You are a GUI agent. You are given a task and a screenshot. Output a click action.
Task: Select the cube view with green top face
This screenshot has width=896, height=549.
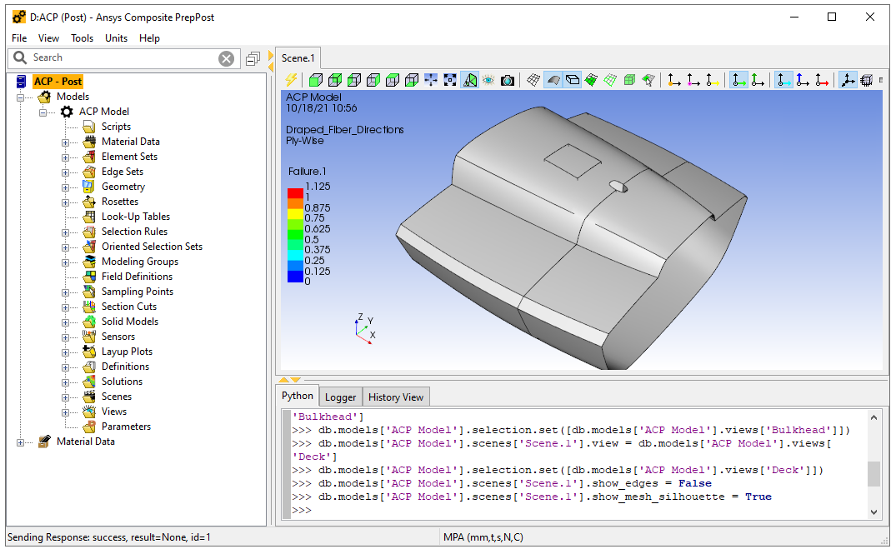(393, 80)
